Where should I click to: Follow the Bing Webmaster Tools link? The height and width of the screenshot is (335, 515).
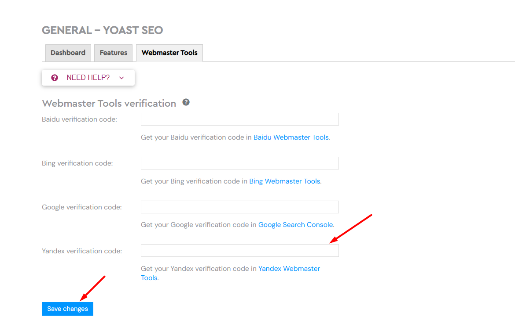coord(285,181)
